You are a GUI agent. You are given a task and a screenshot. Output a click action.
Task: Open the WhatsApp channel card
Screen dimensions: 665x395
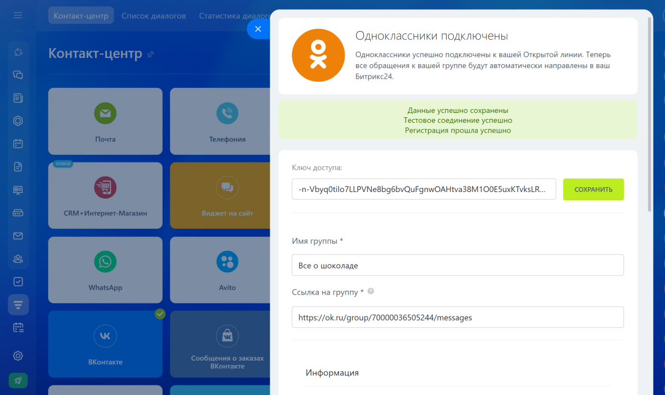click(x=105, y=270)
